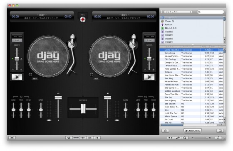The height and width of the screenshot is (151, 233).
Task: Click the left deck tonearm
Action: (72, 54)
